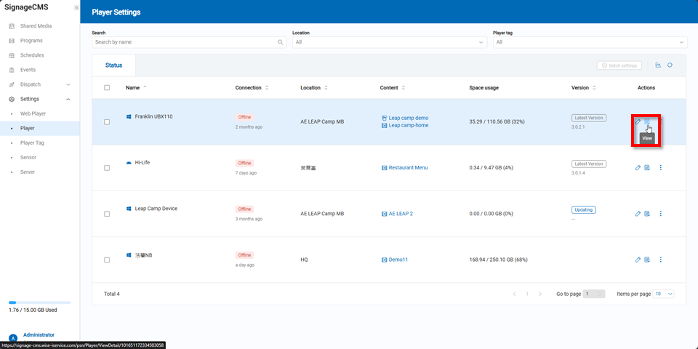
Task: Open view details icon for Leap Camp Device
Action: pyautogui.click(x=647, y=214)
